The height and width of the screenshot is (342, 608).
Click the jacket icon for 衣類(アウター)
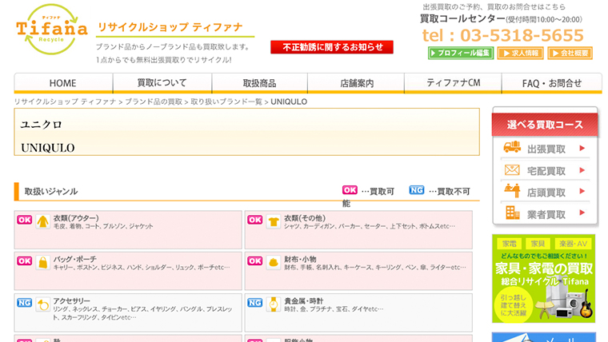42,221
